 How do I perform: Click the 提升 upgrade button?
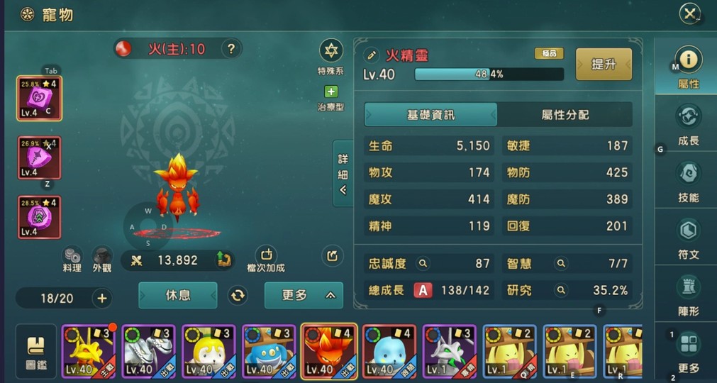click(x=604, y=65)
